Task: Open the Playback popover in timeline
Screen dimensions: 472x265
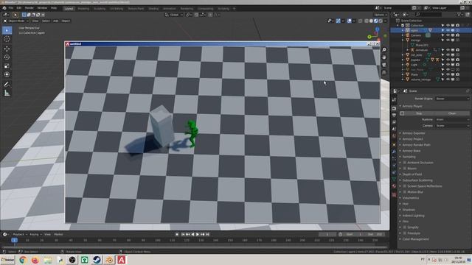Action: [20, 234]
